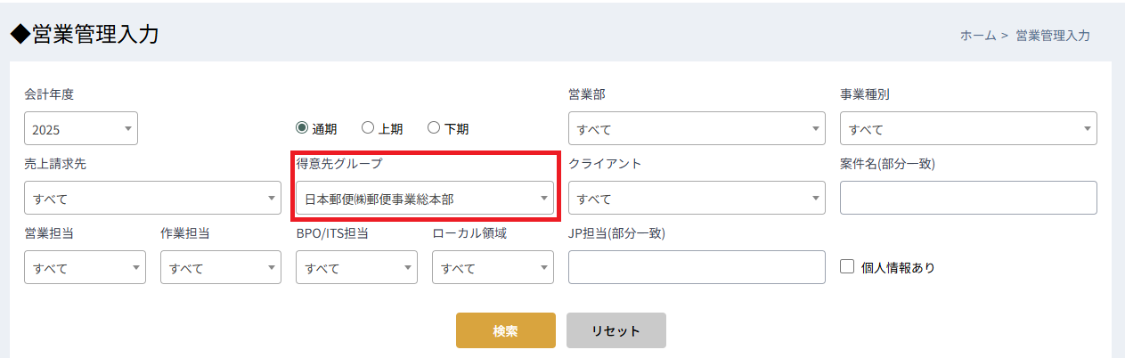Select the 下期 radio button
1125x358 pixels.
click(x=434, y=127)
